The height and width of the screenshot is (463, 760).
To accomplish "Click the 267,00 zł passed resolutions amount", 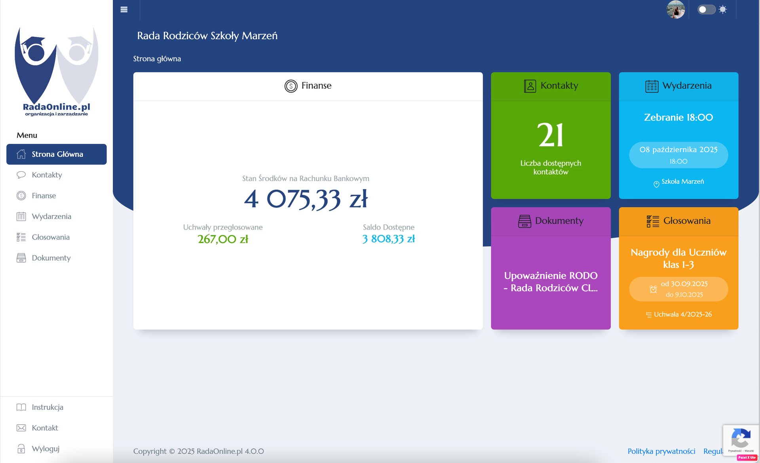I will coord(223,239).
